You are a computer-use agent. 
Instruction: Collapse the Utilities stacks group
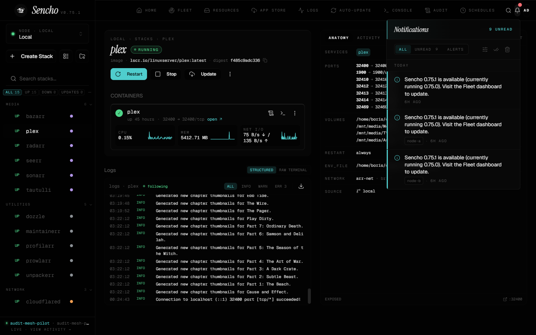click(x=90, y=204)
